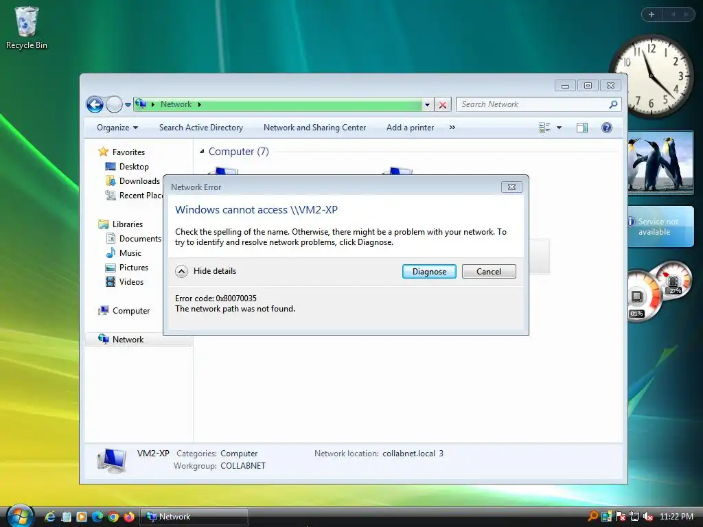Click the 11:22 PM taskbar clock
This screenshot has height=527, width=703.
pos(676,517)
